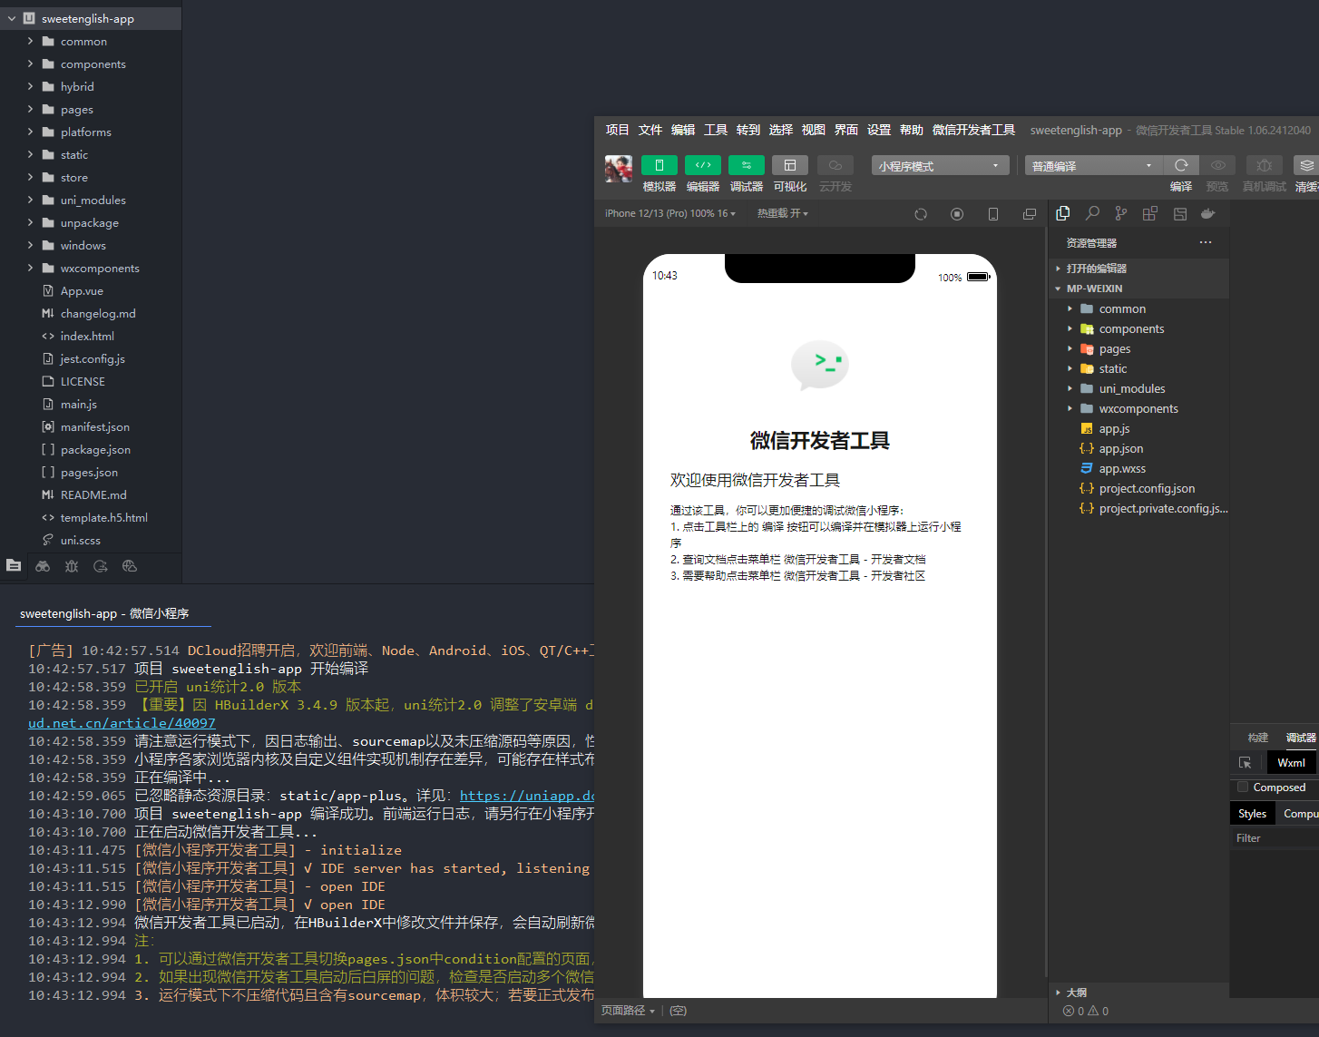This screenshot has height=1037, width=1319.
Task: Open the extensions blocks icon
Action: pyautogui.click(x=1150, y=213)
